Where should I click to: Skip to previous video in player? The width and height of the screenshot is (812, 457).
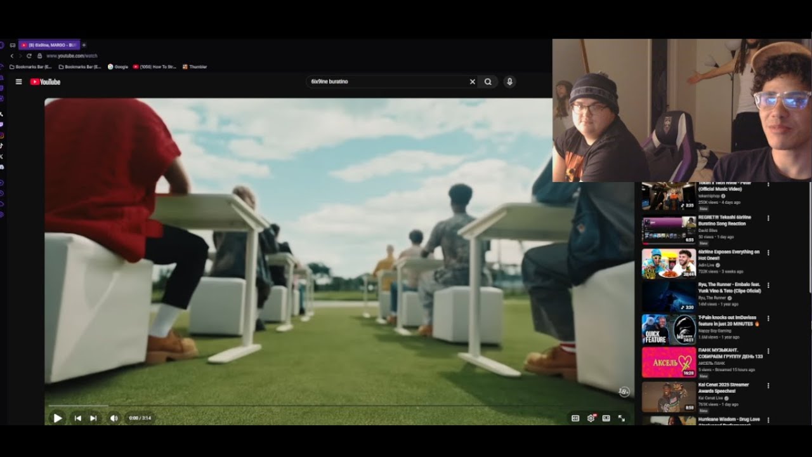tap(78, 418)
